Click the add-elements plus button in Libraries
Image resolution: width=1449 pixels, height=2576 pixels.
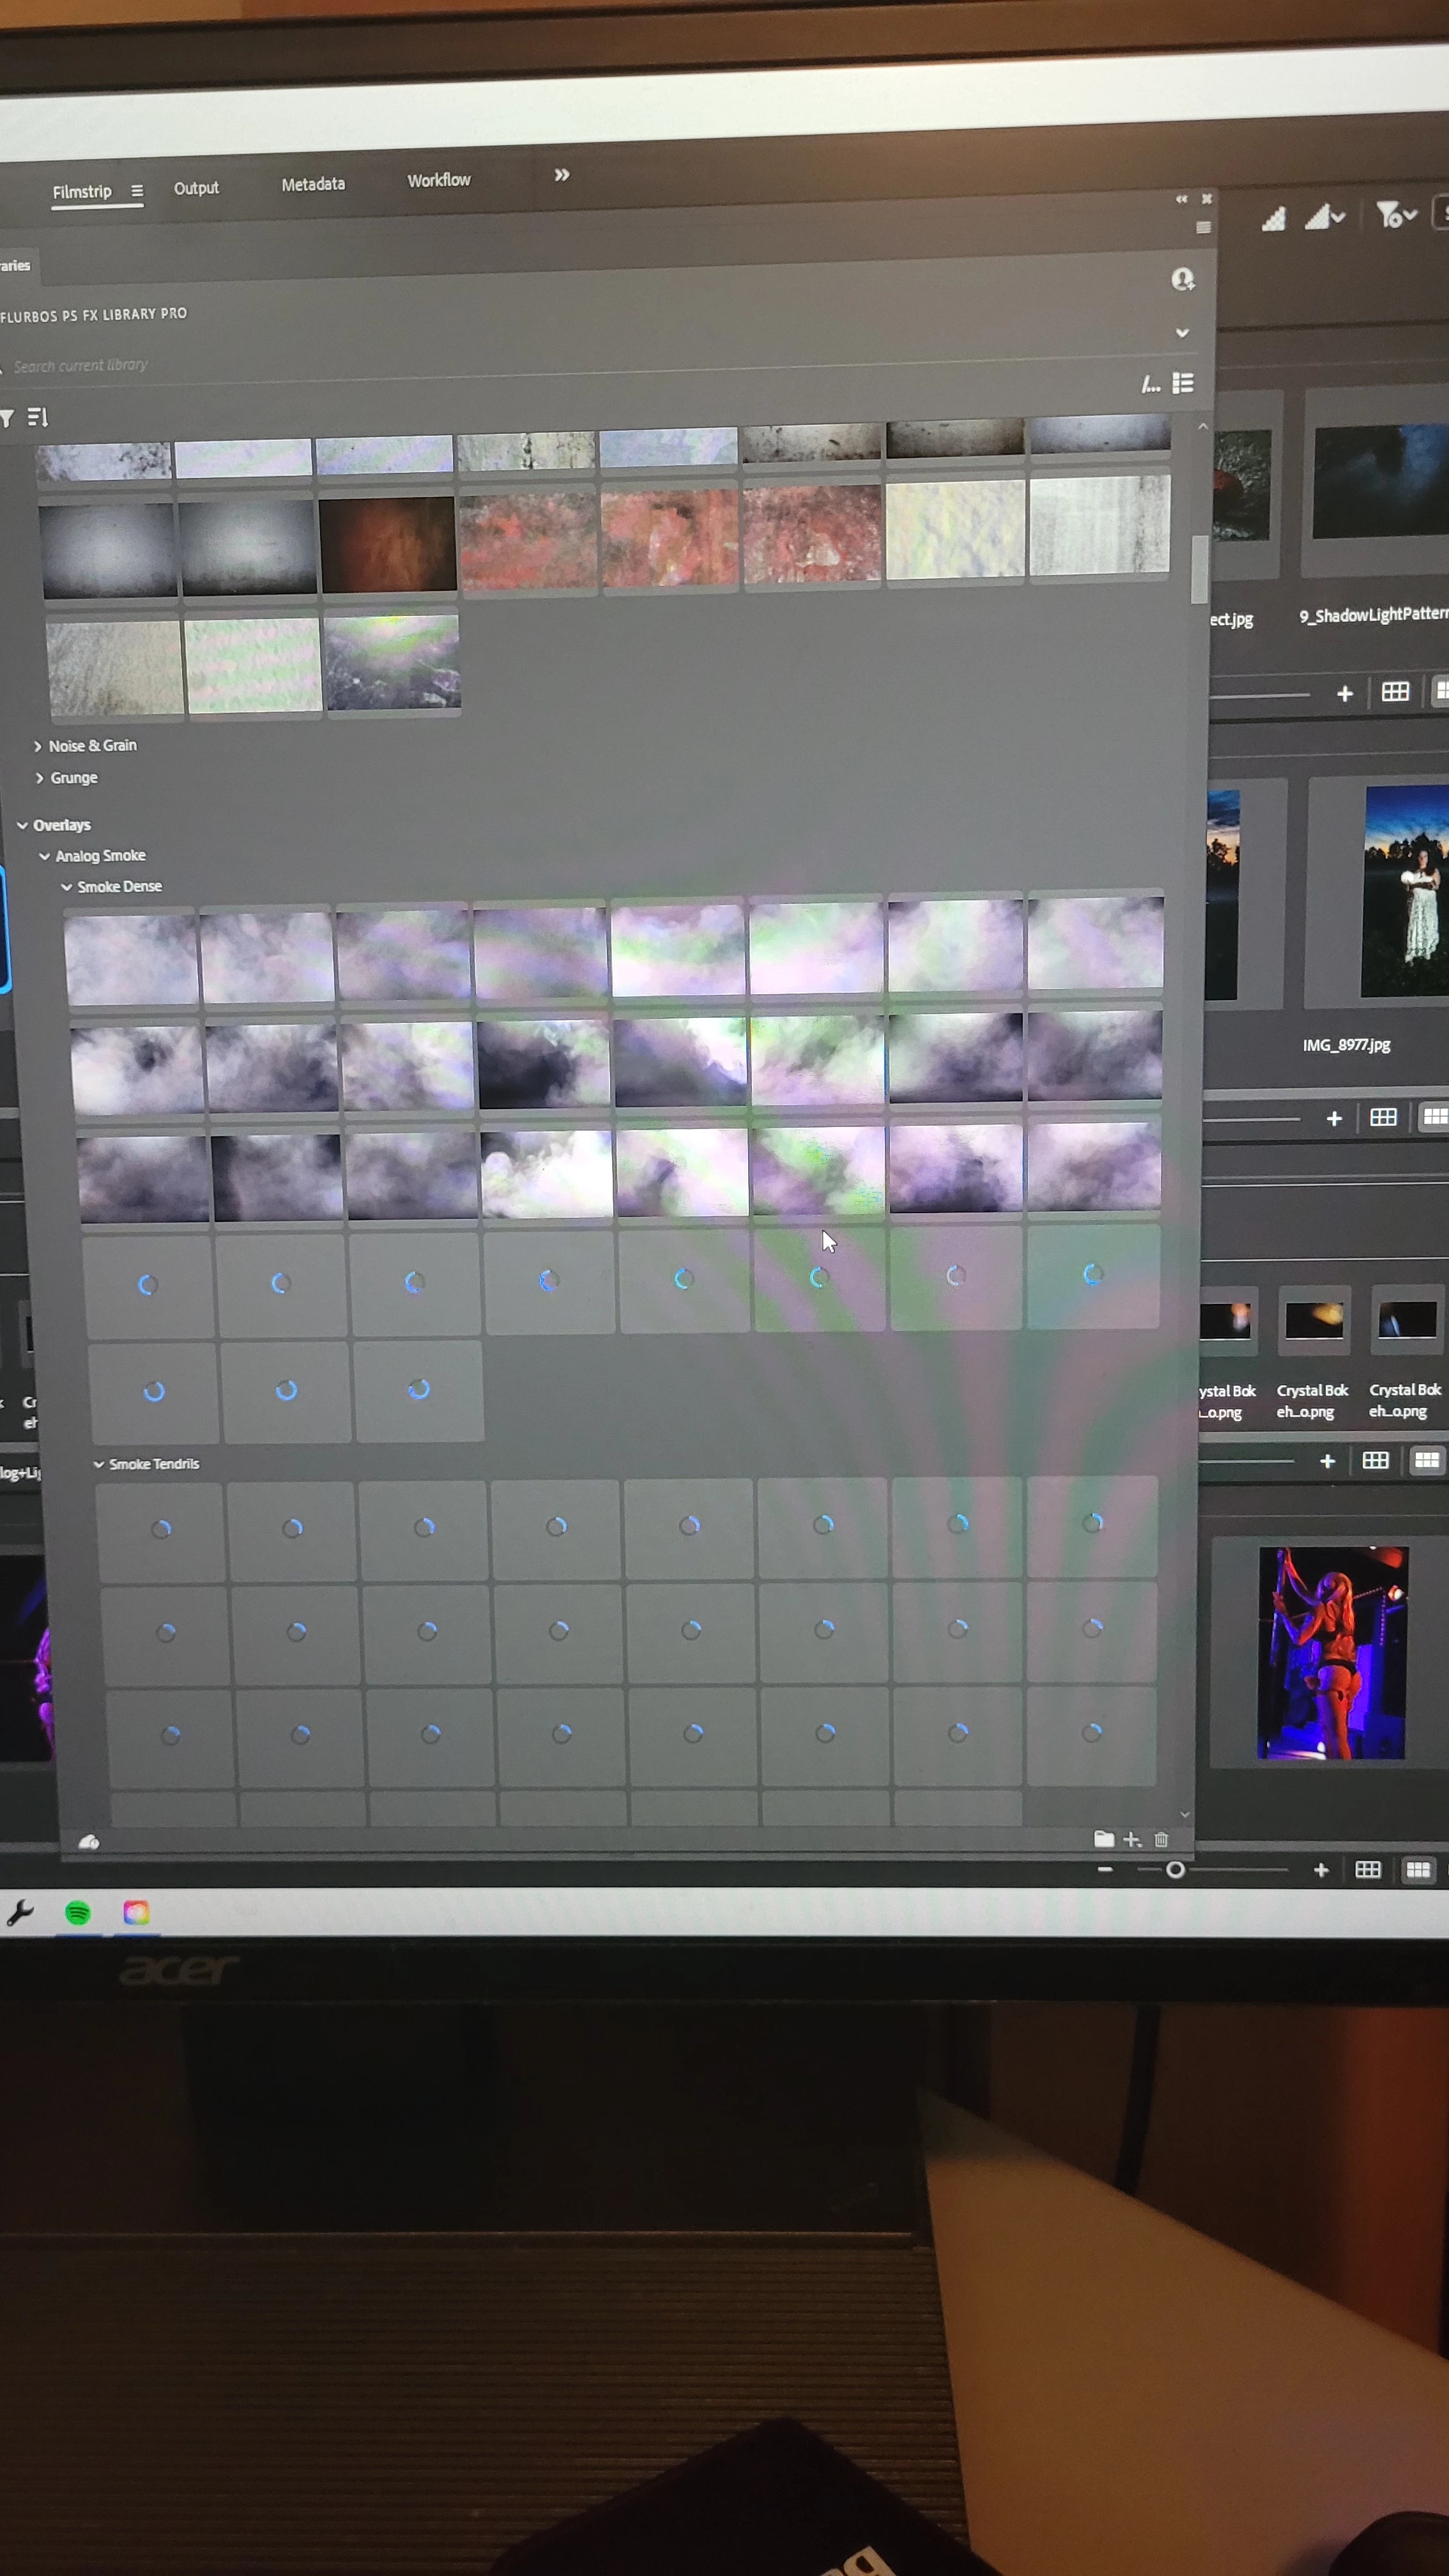(x=1131, y=1839)
